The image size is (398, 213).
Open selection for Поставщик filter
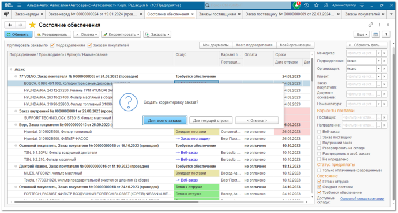(379, 117)
